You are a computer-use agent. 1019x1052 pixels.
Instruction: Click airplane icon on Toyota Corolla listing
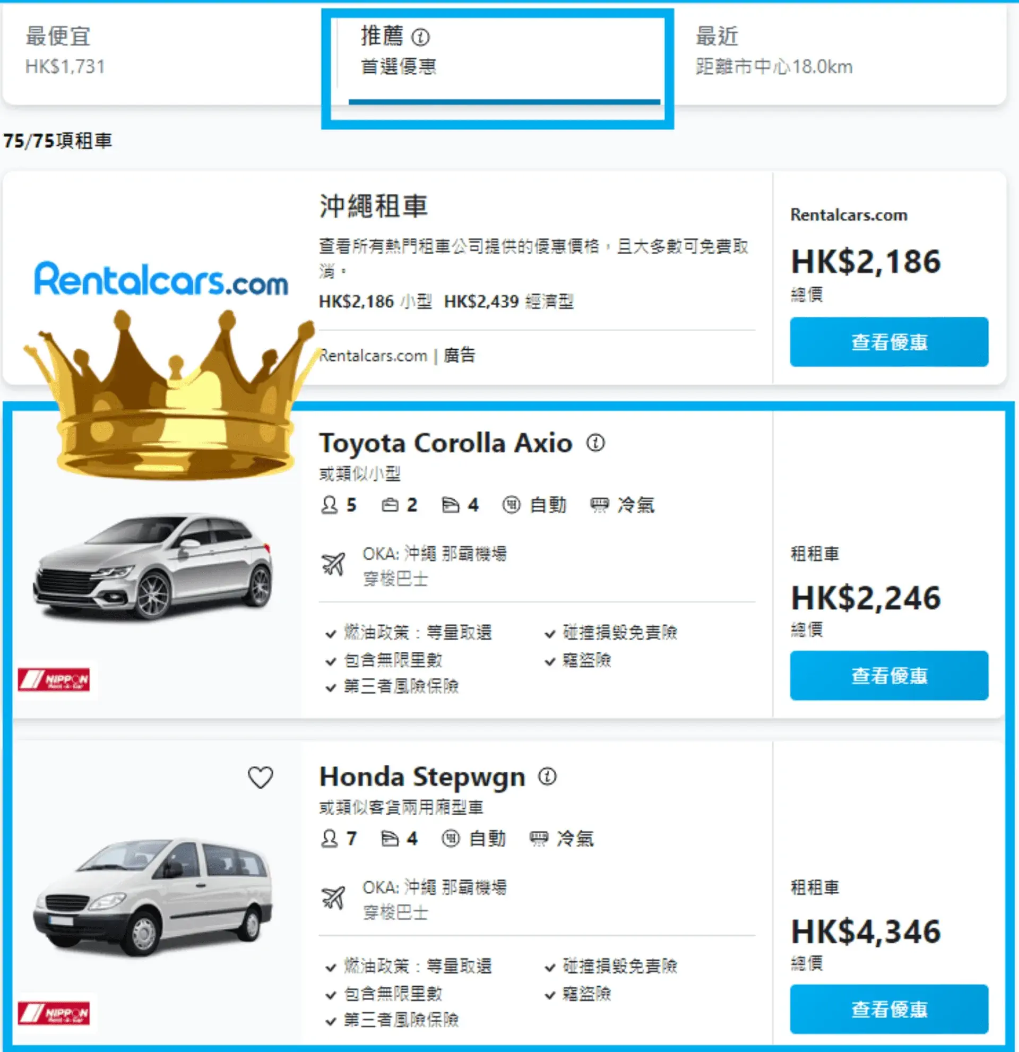coord(333,564)
